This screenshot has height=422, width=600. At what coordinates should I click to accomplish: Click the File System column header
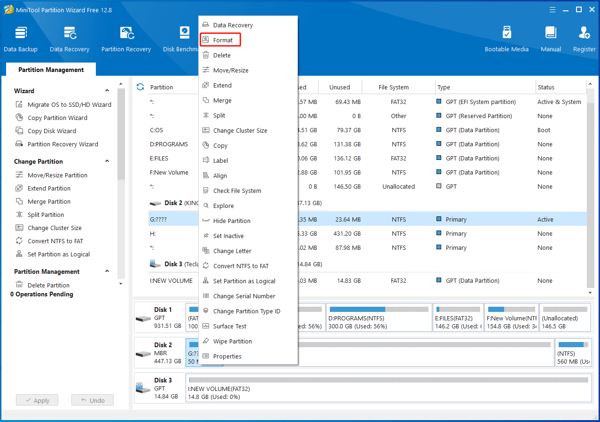[393, 87]
